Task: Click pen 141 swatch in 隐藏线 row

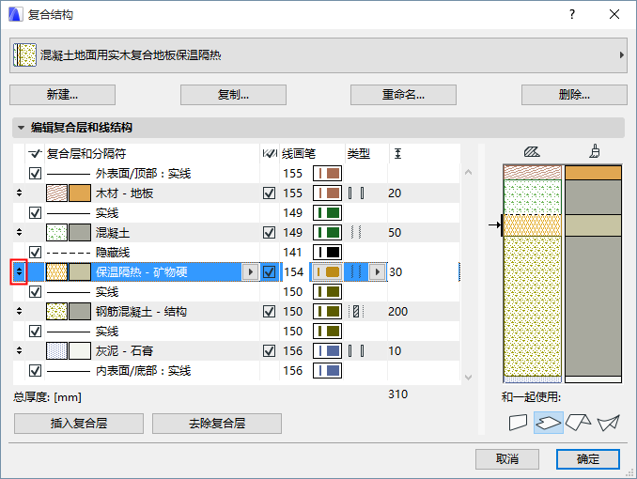Action: (x=327, y=253)
